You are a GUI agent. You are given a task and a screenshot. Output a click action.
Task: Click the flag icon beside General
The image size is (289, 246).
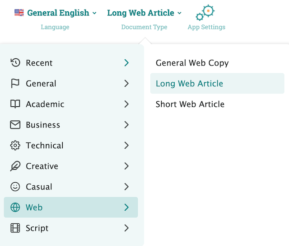click(15, 84)
